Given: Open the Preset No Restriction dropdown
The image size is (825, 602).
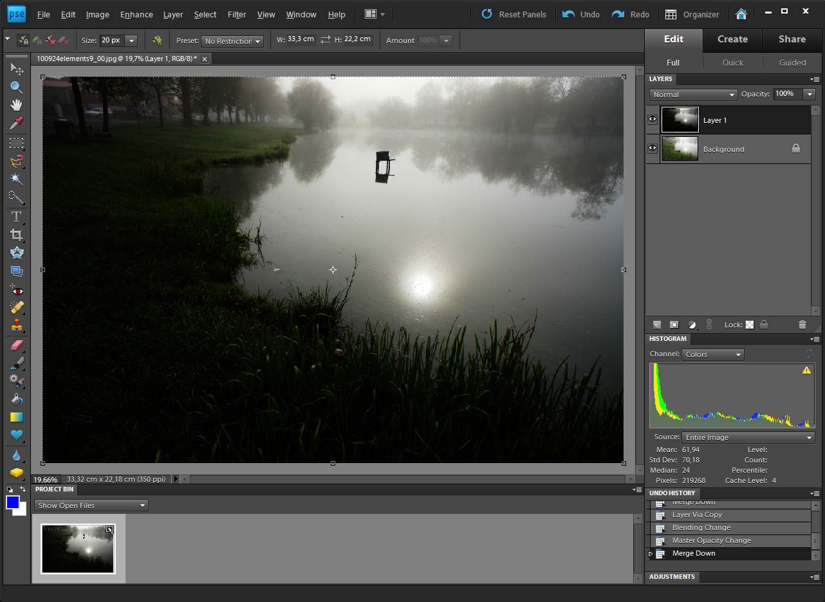Looking at the screenshot, I should pos(232,41).
